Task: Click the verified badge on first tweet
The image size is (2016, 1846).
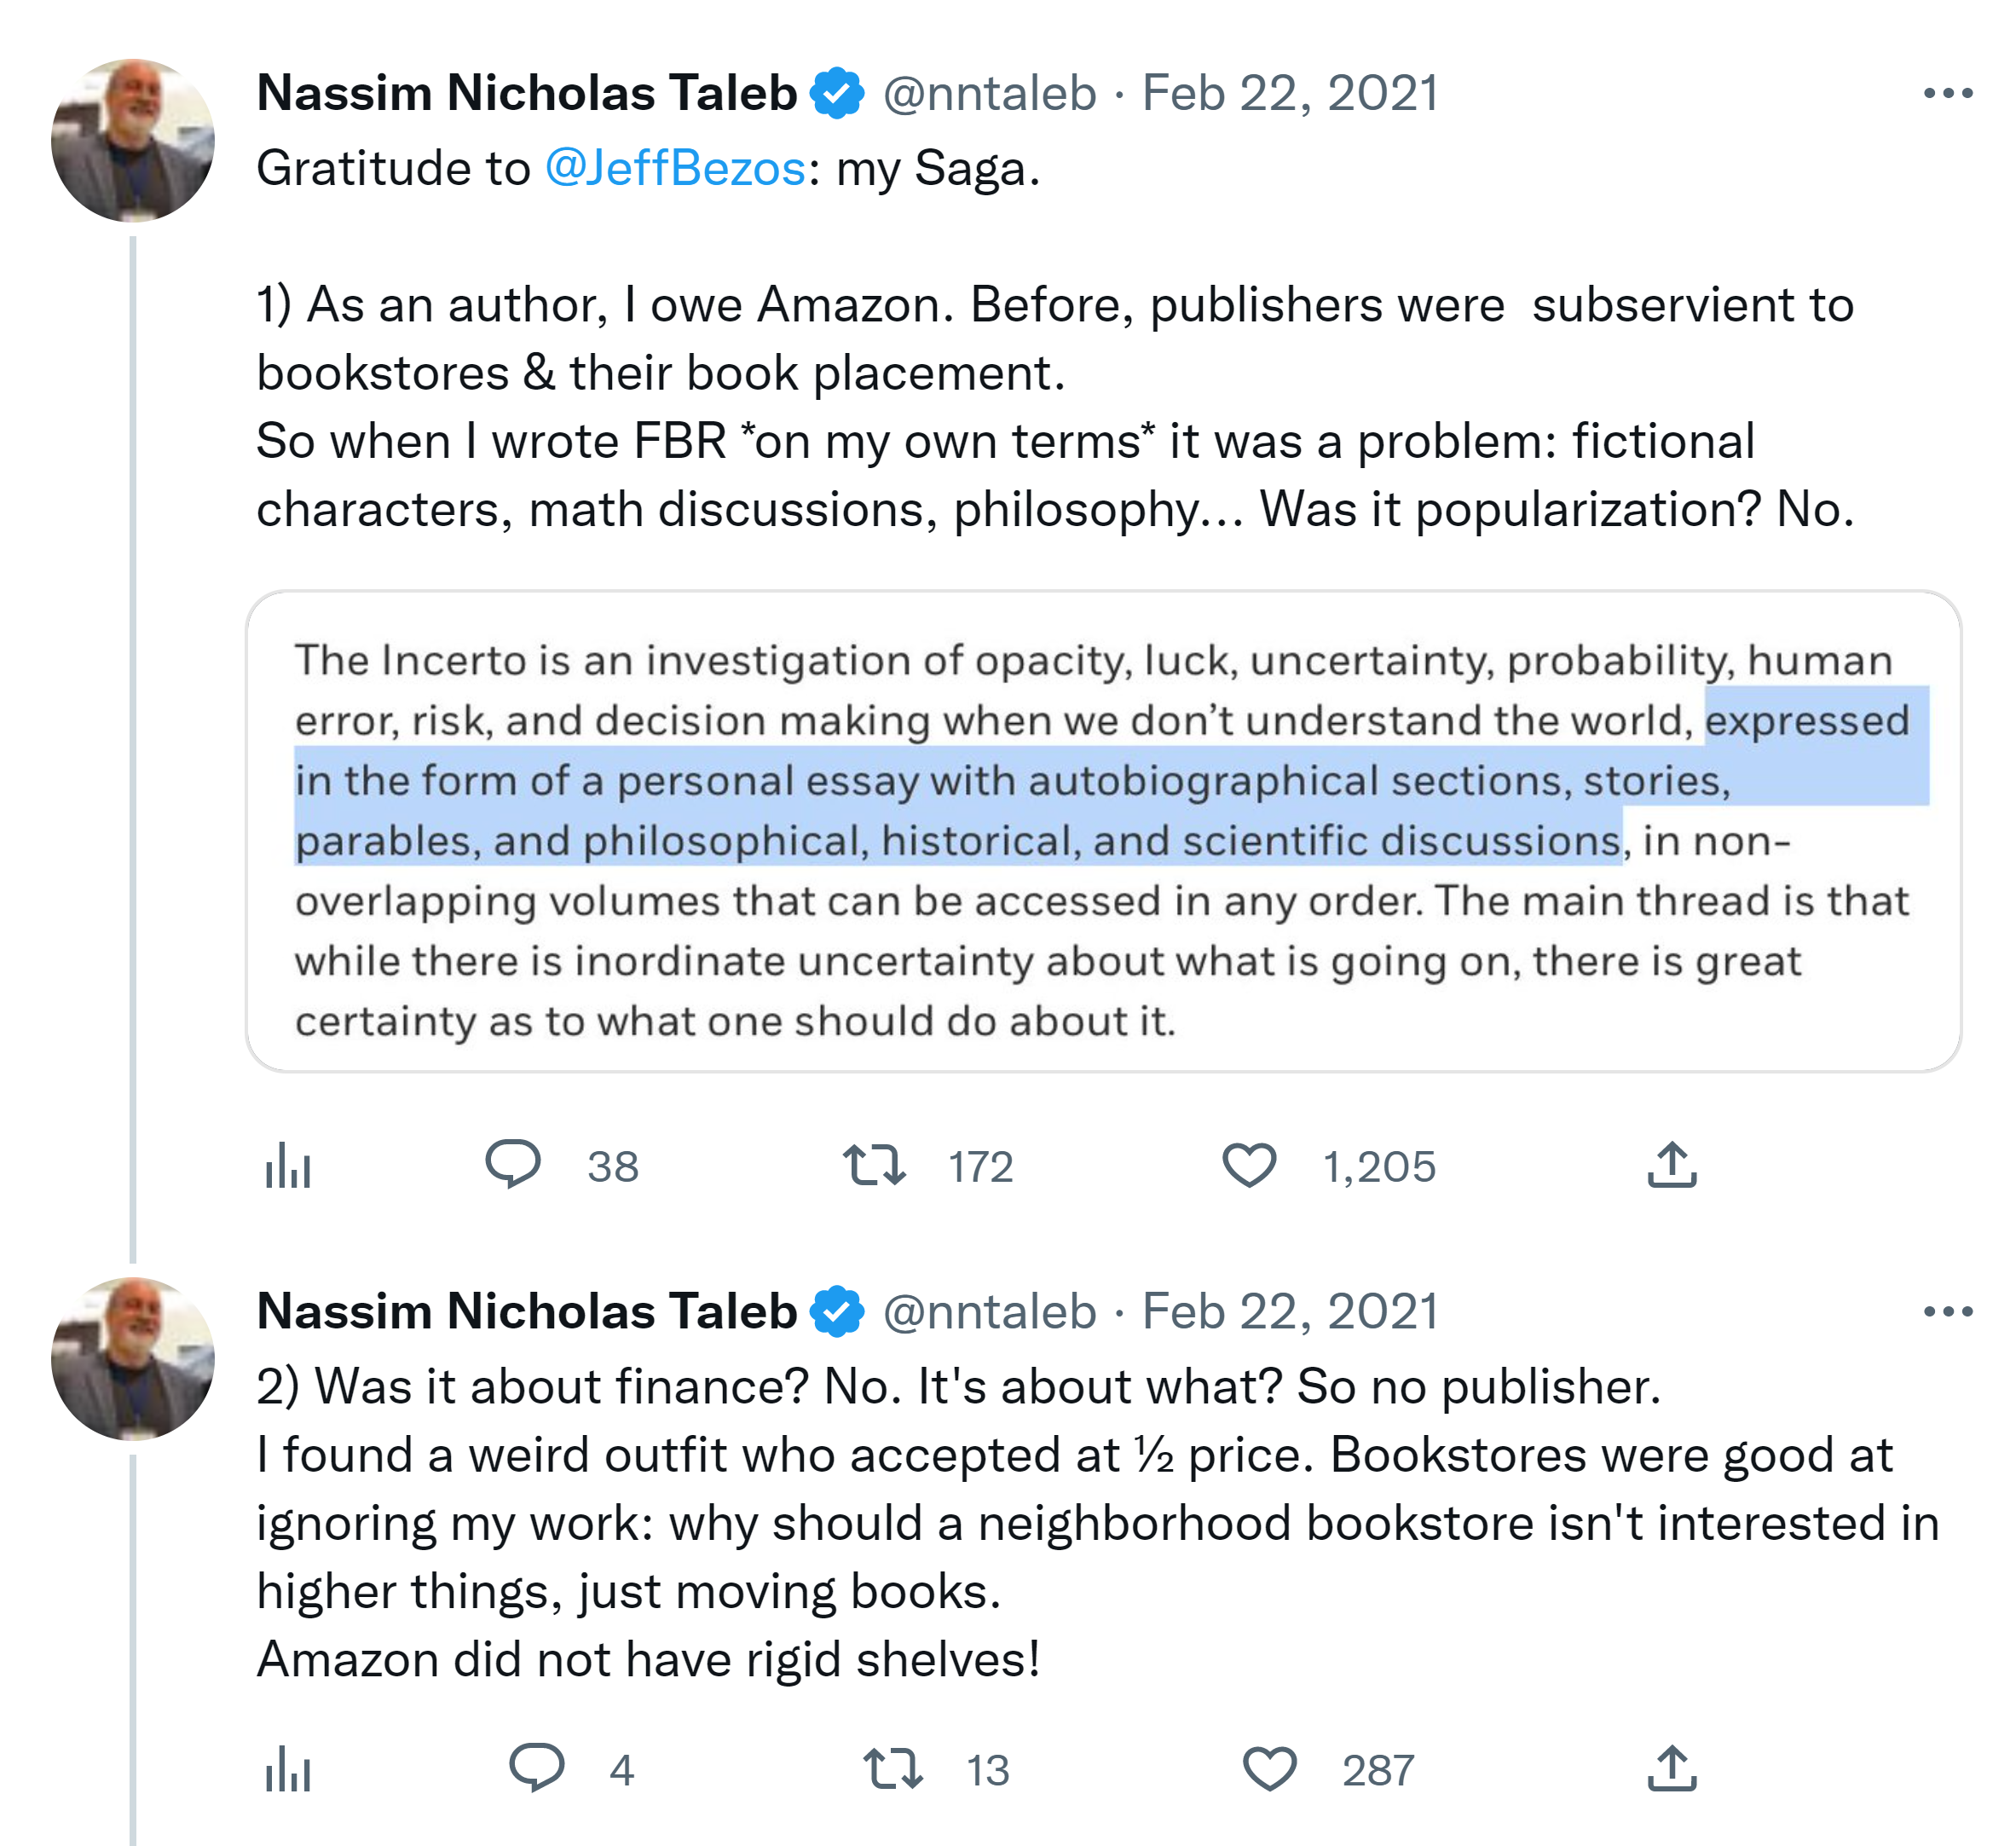Action: pos(837,94)
